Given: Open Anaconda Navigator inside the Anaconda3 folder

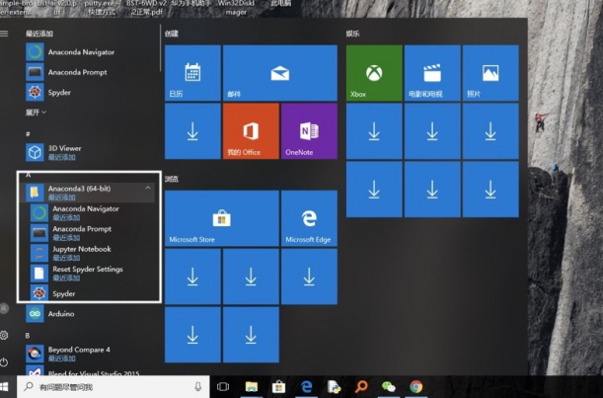Looking at the screenshot, I should pyautogui.click(x=93, y=212).
